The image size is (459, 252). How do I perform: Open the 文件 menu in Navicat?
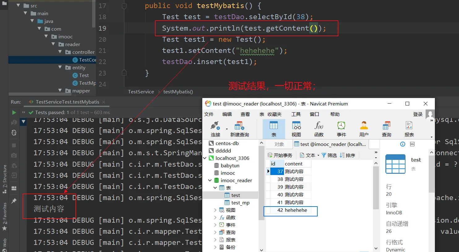(209, 114)
